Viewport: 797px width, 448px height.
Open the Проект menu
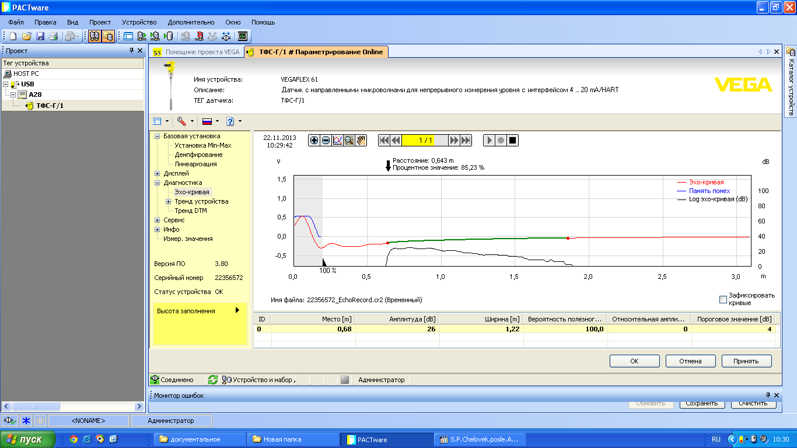(x=100, y=22)
